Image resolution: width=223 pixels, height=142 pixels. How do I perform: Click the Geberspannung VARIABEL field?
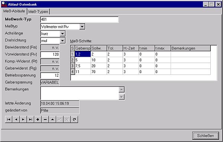click(x=50, y=83)
